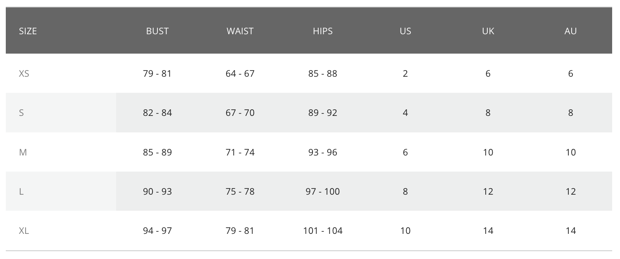Click the L size row label

21,191
